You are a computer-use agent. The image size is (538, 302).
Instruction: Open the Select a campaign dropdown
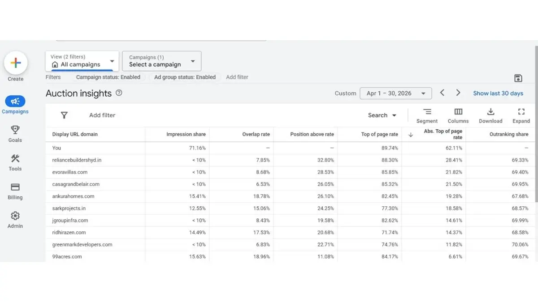tap(161, 61)
